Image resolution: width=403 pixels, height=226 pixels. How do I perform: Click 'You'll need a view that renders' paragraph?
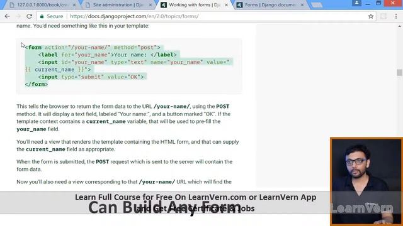click(128, 146)
